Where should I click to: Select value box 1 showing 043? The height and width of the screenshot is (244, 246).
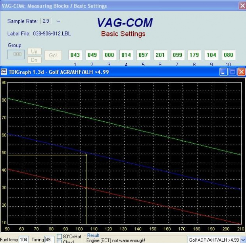click(x=75, y=55)
